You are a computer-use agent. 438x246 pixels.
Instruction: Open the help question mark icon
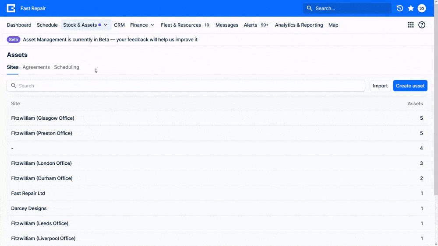(421, 25)
